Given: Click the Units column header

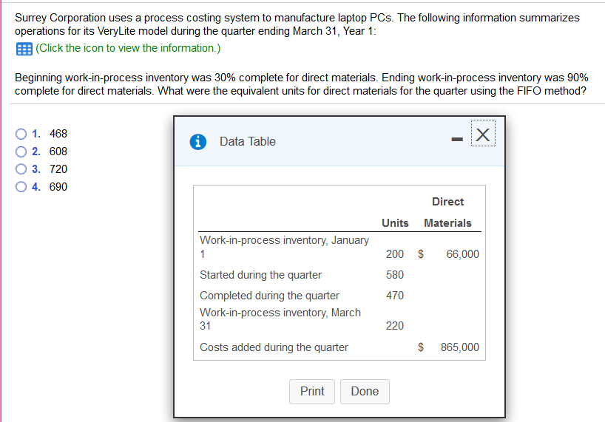Looking at the screenshot, I should (395, 223).
